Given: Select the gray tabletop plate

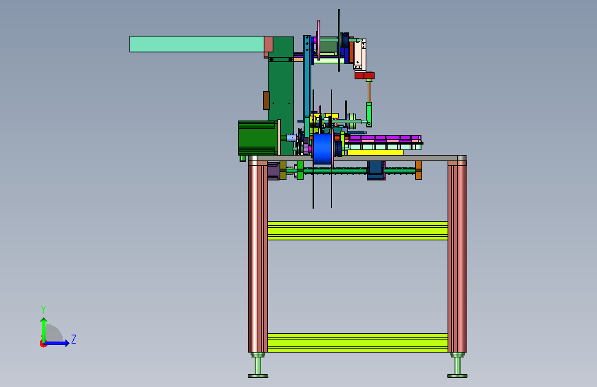Looking at the screenshot, I should [x=357, y=158].
